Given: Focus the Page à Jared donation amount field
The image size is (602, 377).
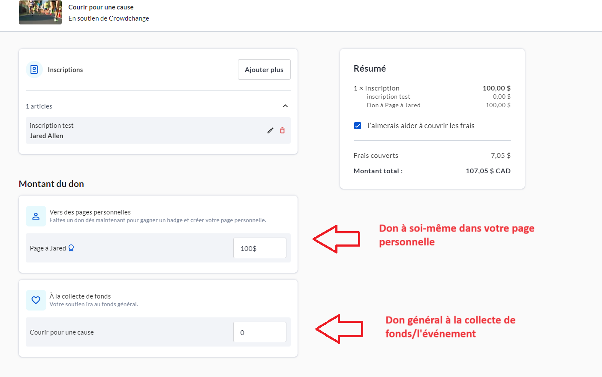Looking at the screenshot, I should (x=259, y=248).
